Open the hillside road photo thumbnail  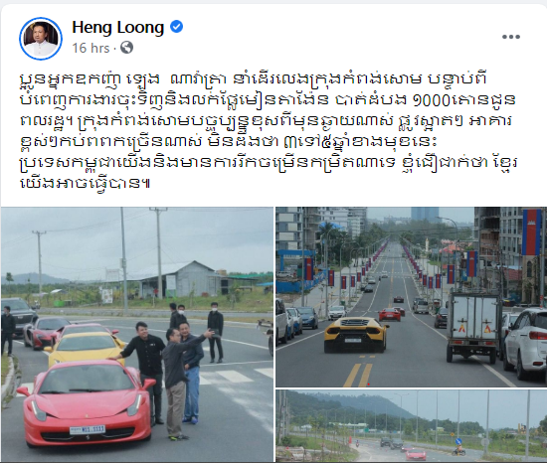[412, 425]
